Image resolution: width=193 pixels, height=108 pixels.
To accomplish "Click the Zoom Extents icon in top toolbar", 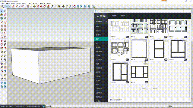I will pyautogui.click(x=74, y=6).
